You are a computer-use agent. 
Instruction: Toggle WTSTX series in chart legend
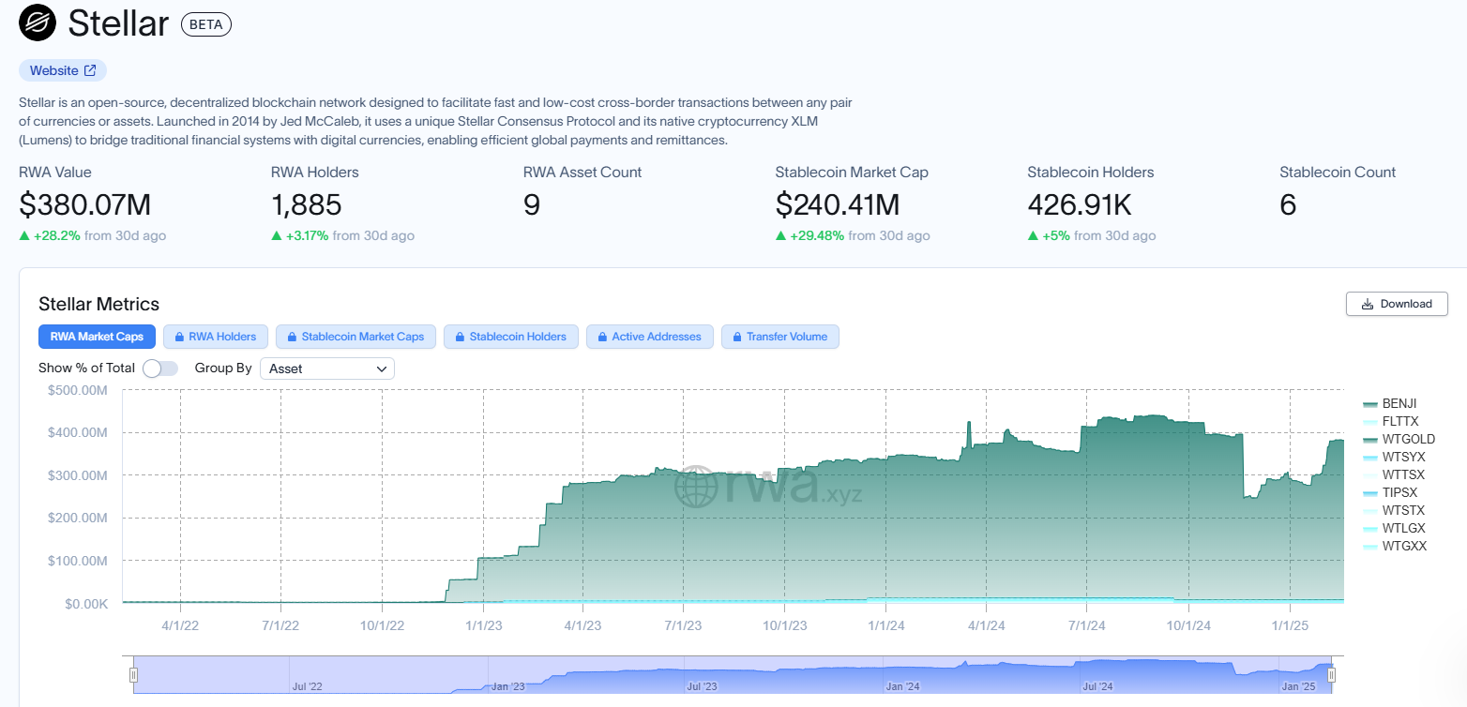click(x=1393, y=510)
